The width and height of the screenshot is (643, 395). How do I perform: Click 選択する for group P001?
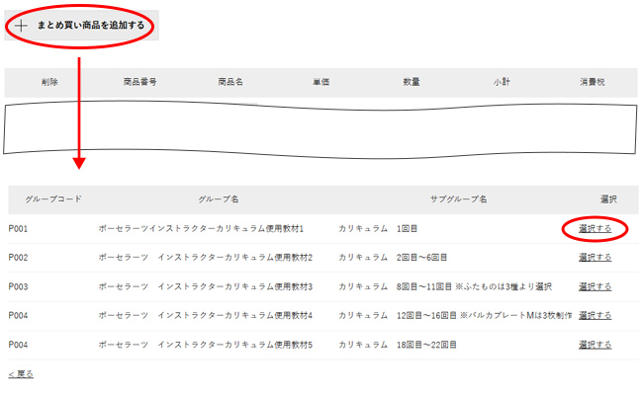pyautogui.click(x=595, y=228)
